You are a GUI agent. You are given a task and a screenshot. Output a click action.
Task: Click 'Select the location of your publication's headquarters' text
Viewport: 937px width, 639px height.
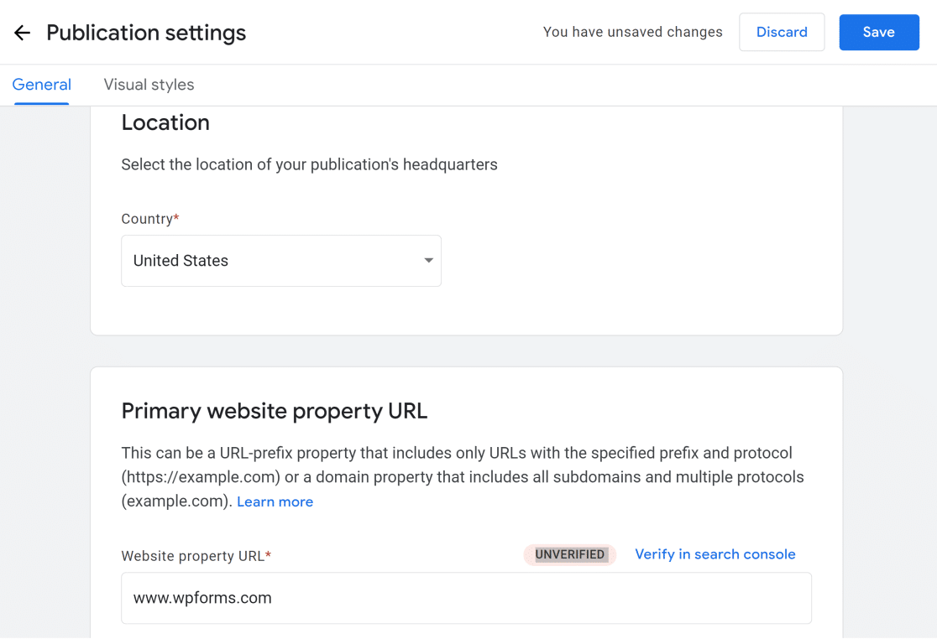[x=310, y=164]
